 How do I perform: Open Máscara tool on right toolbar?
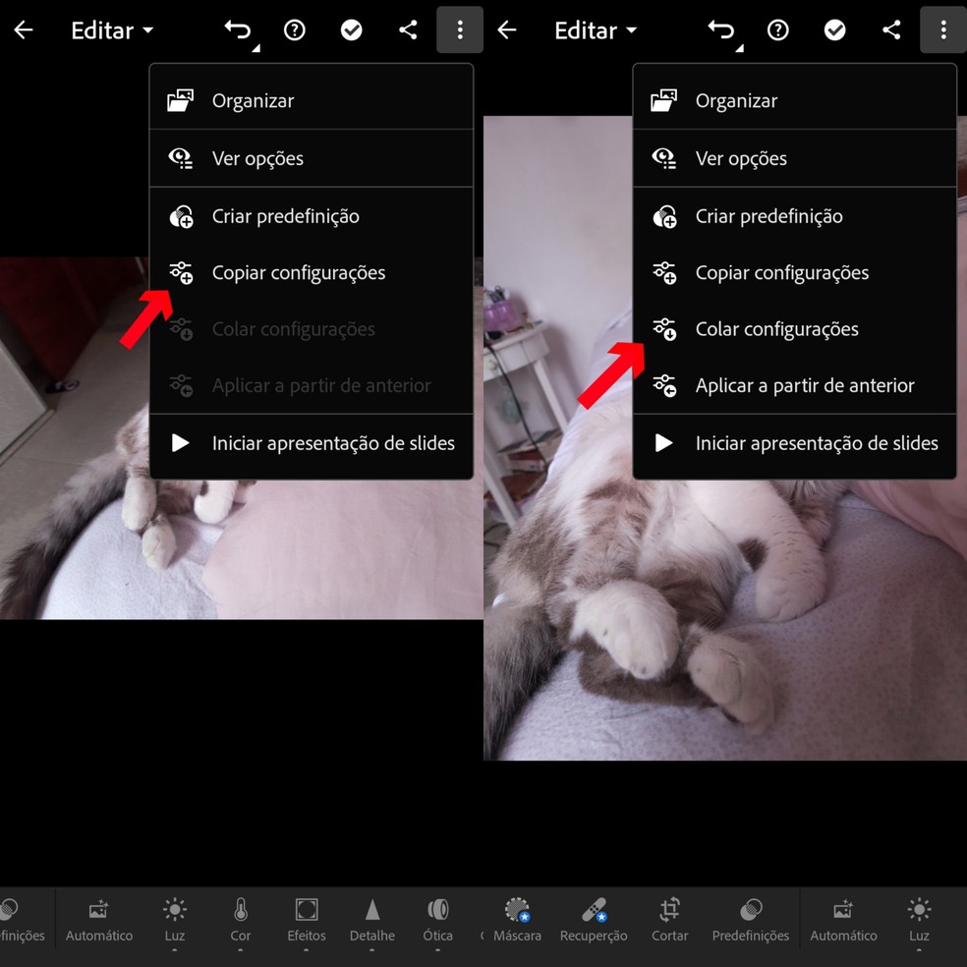click(x=518, y=920)
